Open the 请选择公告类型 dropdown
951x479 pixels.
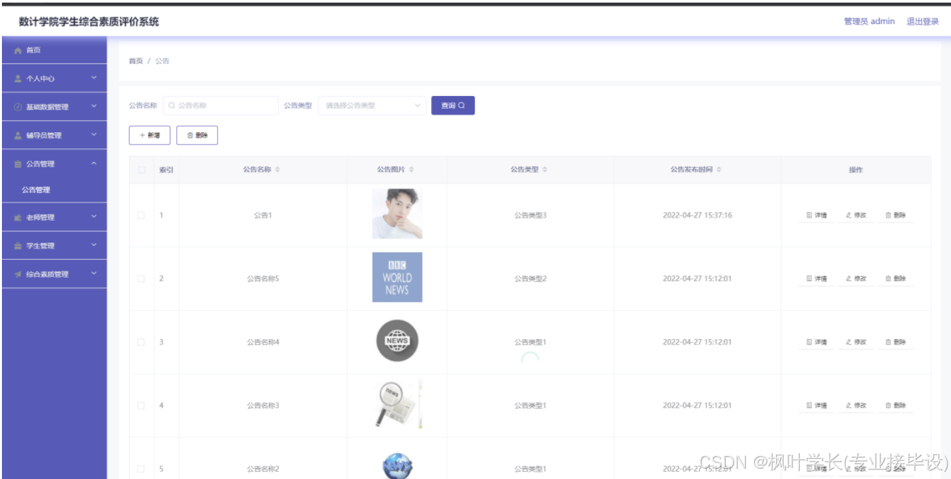(x=372, y=106)
